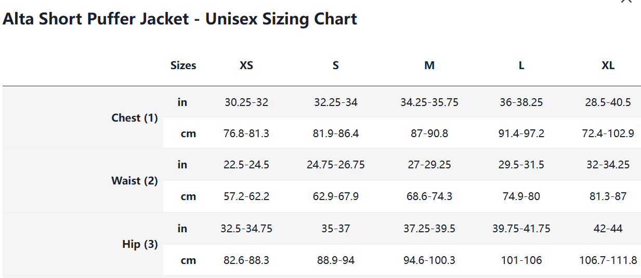Screen dimensions: 641x278
Task: Select XS chest inches value 30.25-32
Action: [x=246, y=102]
